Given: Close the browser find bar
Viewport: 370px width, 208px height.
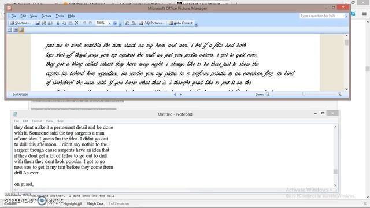Looking at the screenshot, I should (x=365, y=203).
